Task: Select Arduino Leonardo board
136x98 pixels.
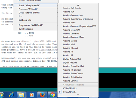Action: 78,33
